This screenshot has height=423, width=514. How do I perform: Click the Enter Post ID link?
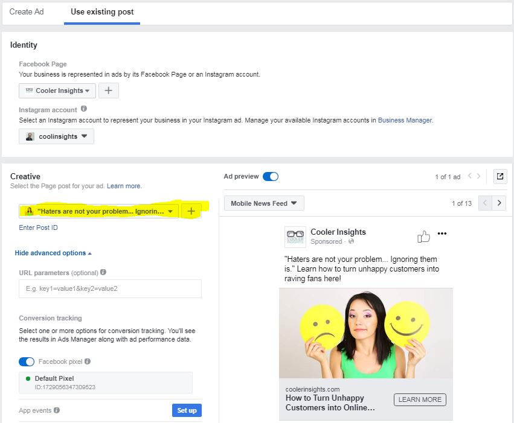tap(38, 227)
